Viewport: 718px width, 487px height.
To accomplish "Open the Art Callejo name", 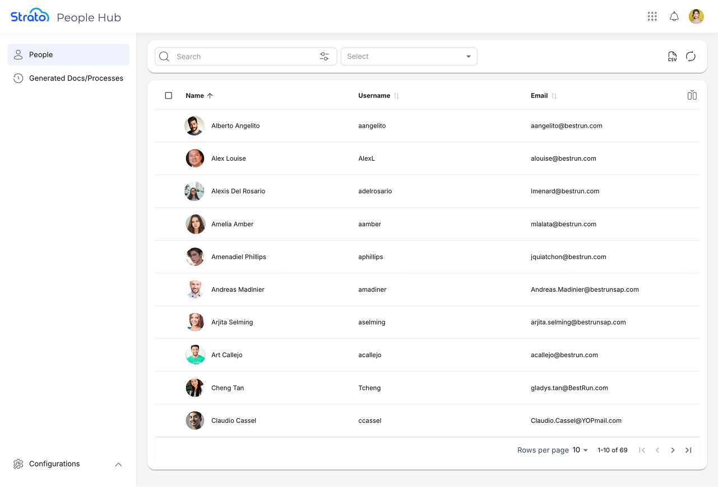I will point(227,355).
